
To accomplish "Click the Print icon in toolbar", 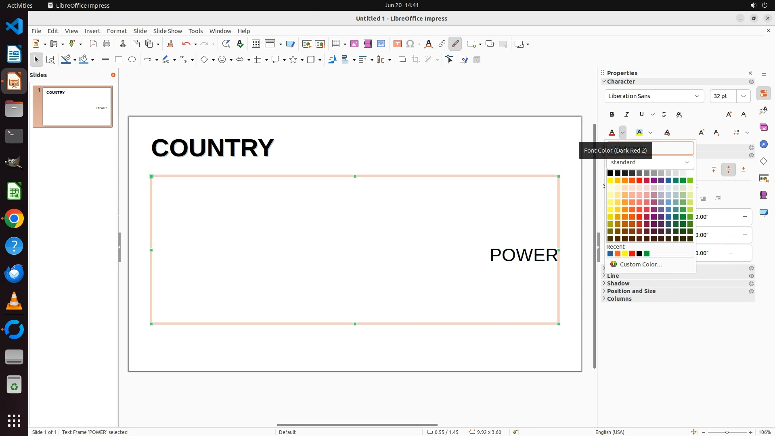I will 107,44.
